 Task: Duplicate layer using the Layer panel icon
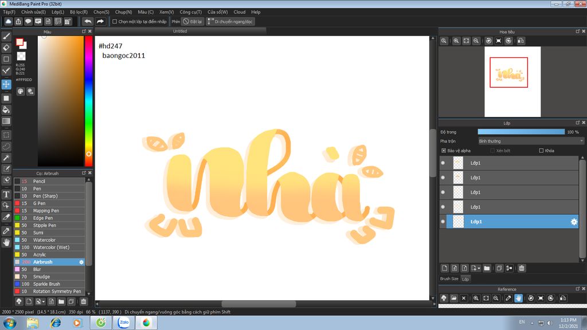click(499, 268)
